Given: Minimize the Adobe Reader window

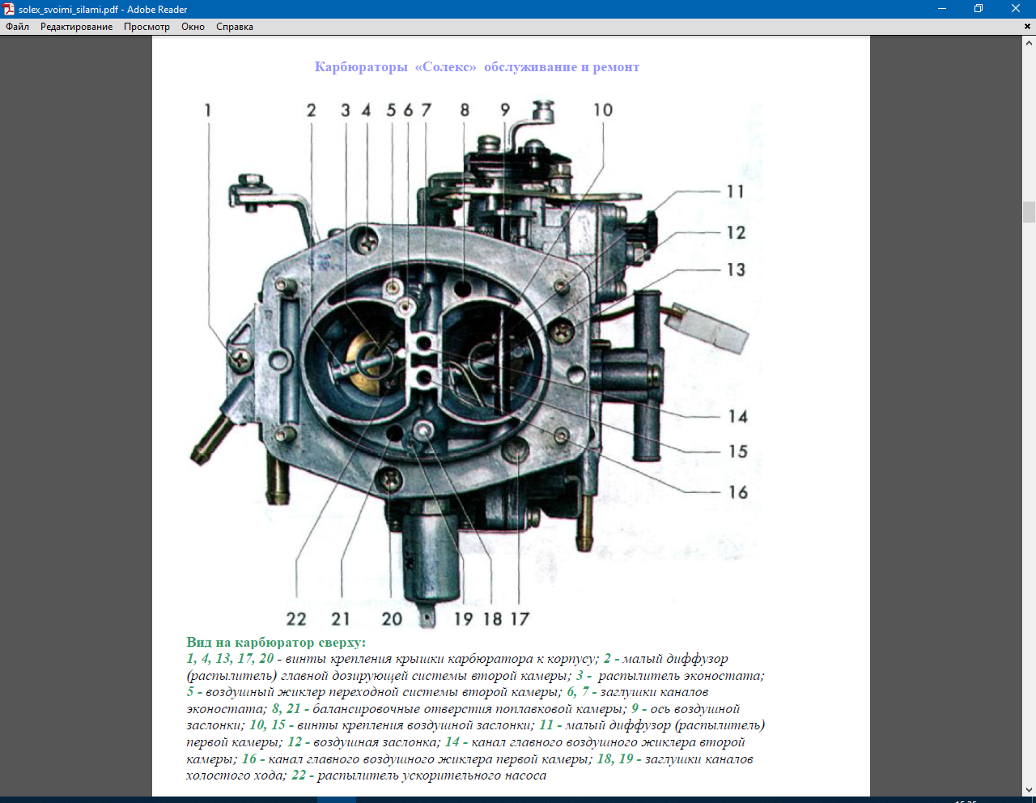Looking at the screenshot, I should (x=942, y=9).
